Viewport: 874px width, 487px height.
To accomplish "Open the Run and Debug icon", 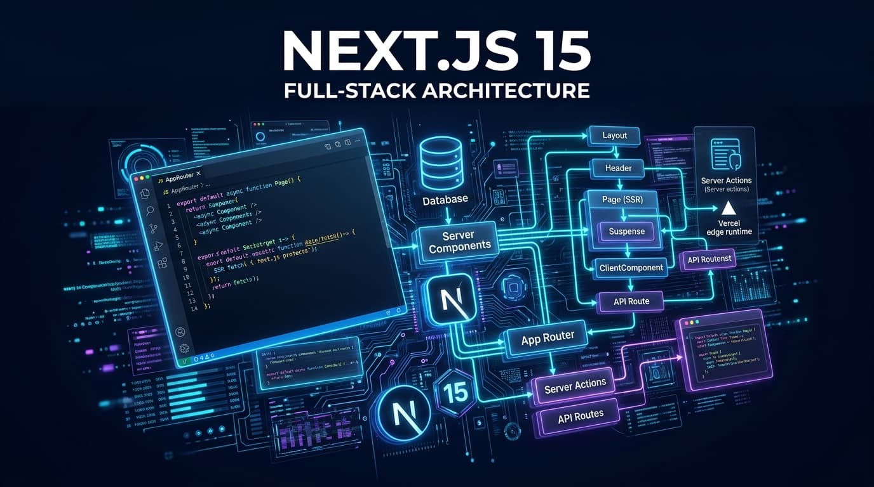I will pos(158,246).
